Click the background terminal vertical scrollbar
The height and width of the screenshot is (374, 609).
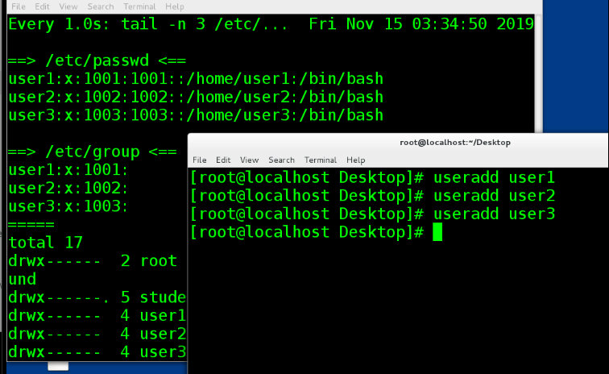coord(538,73)
